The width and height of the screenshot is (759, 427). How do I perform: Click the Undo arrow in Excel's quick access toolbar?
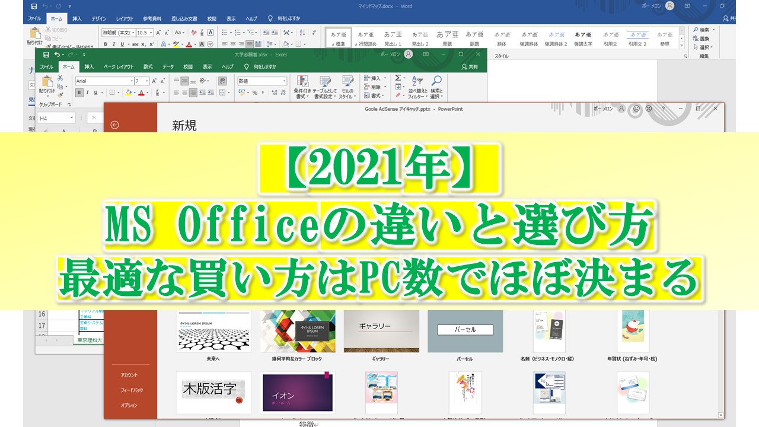tap(58, 54)
